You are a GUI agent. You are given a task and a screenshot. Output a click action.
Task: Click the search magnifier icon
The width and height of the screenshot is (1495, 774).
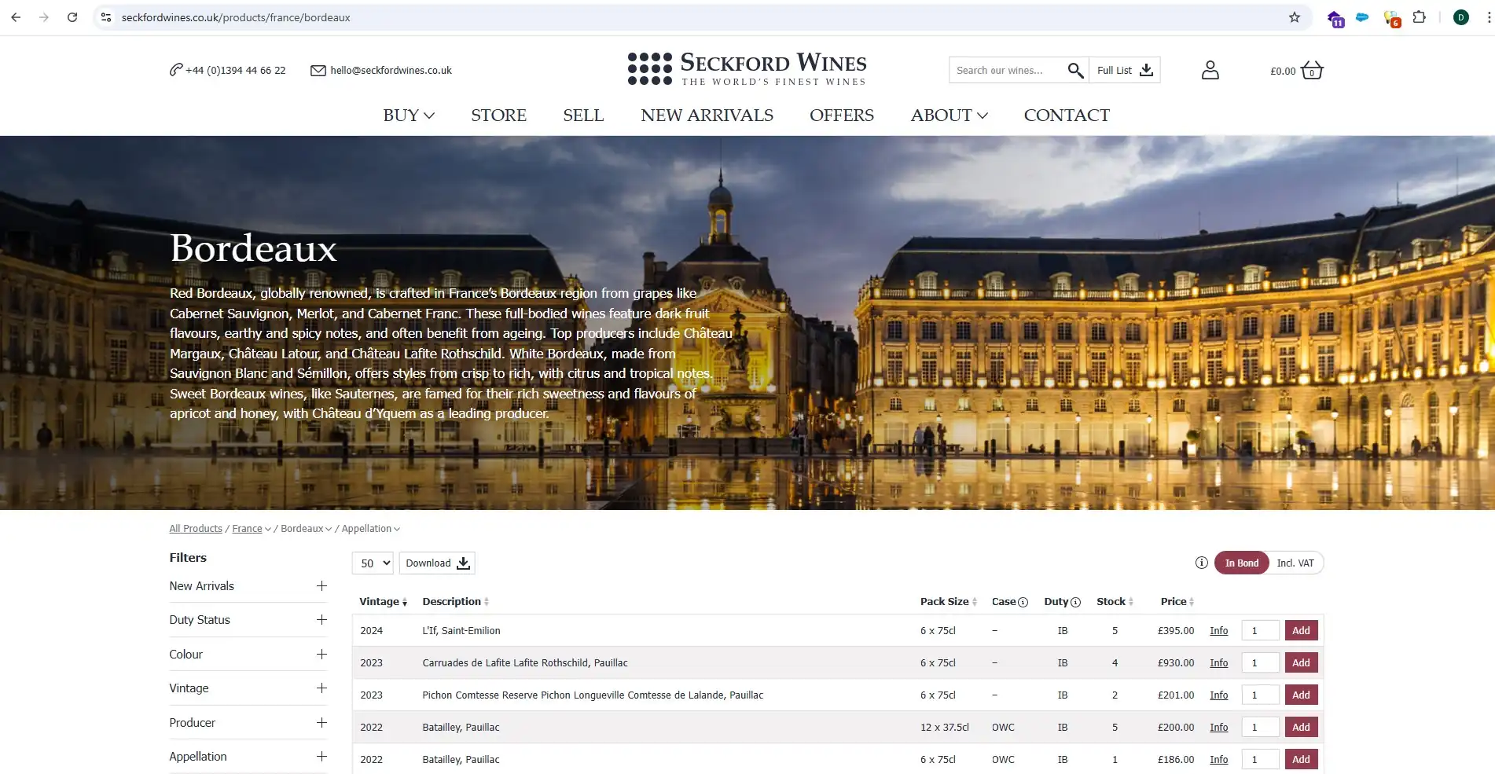(1074, 70)
